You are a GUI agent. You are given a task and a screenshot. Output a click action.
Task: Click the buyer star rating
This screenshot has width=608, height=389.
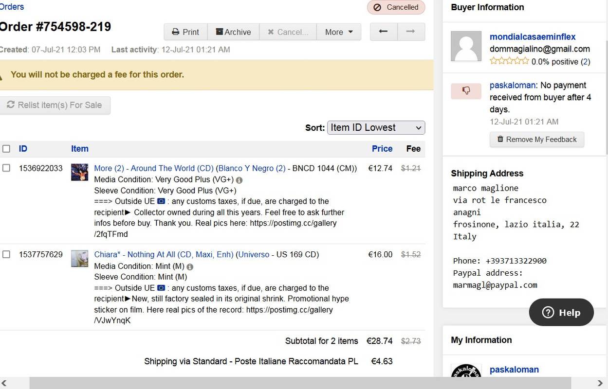coord(509,61)
